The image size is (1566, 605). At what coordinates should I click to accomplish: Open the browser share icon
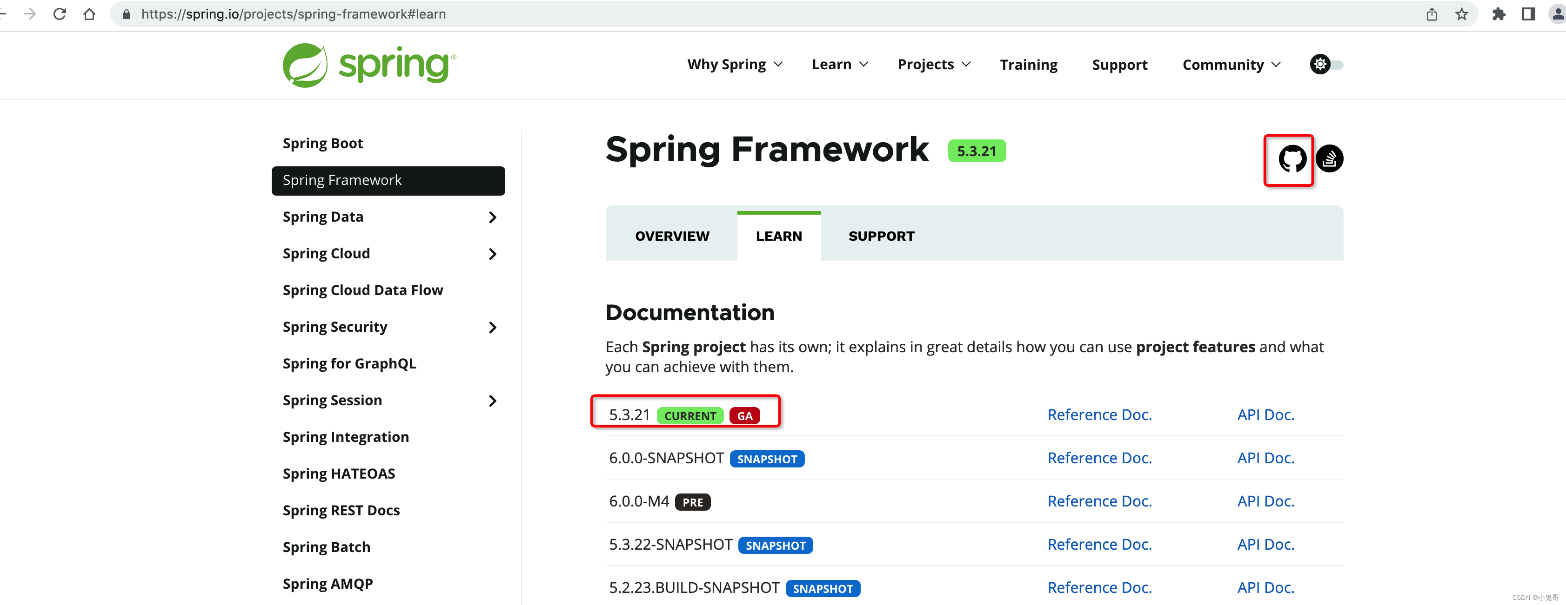click(x=1432, y=13)
